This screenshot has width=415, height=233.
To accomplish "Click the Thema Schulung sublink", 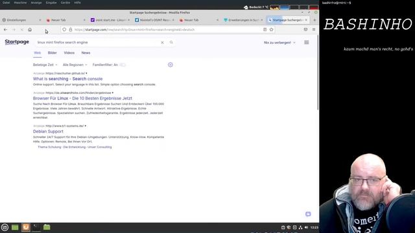I will click(49, 147).
